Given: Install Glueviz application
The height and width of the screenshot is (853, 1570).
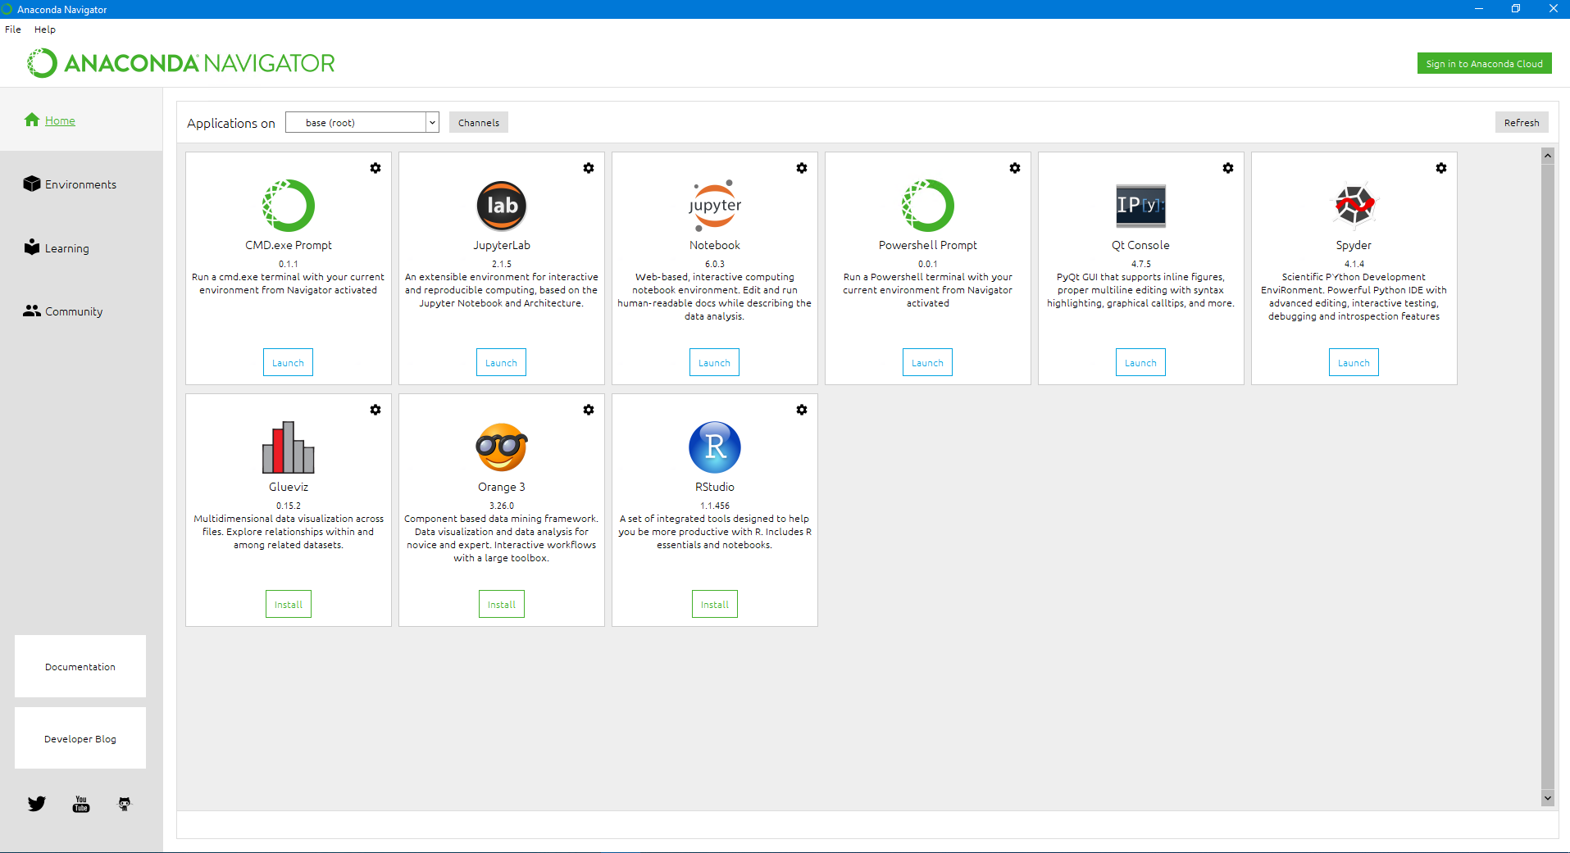Looking at the screenshot, I should tap(288, 605).
